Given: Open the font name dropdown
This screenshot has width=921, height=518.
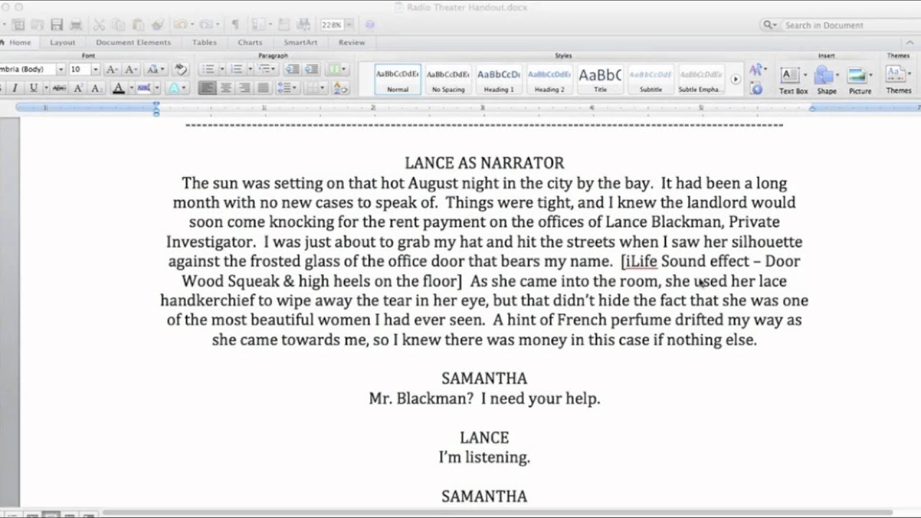Looking at the screenshot, I should pyautogui.click(x=60, y=69).
